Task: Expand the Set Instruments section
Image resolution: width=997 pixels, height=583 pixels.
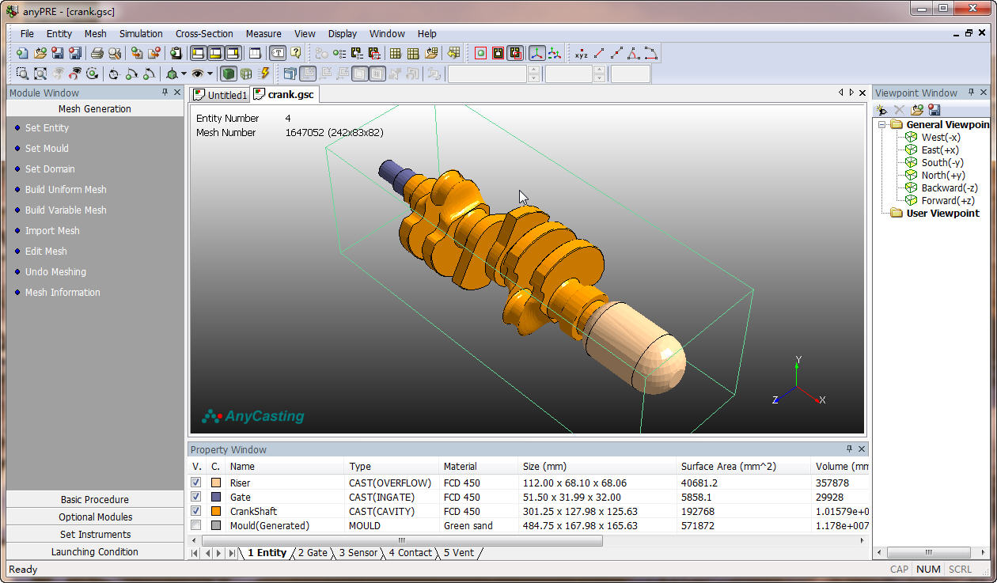Action: click(x=95, y=534)
